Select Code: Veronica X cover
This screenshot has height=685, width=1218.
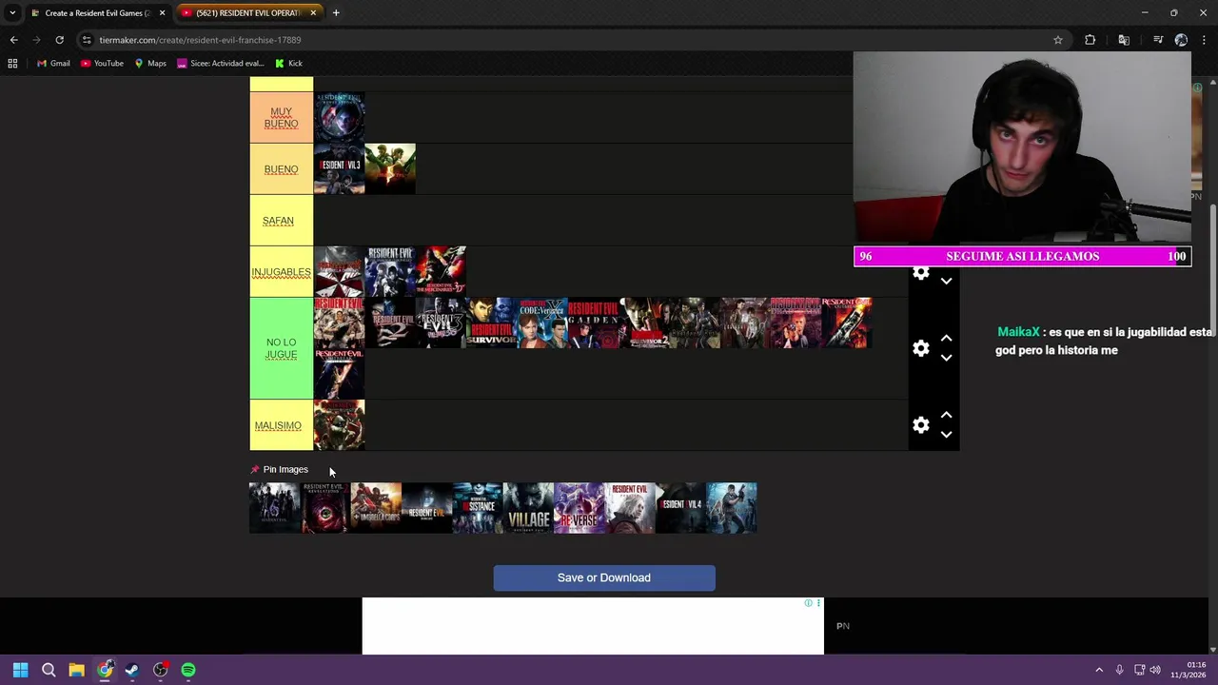coord(542,323)
